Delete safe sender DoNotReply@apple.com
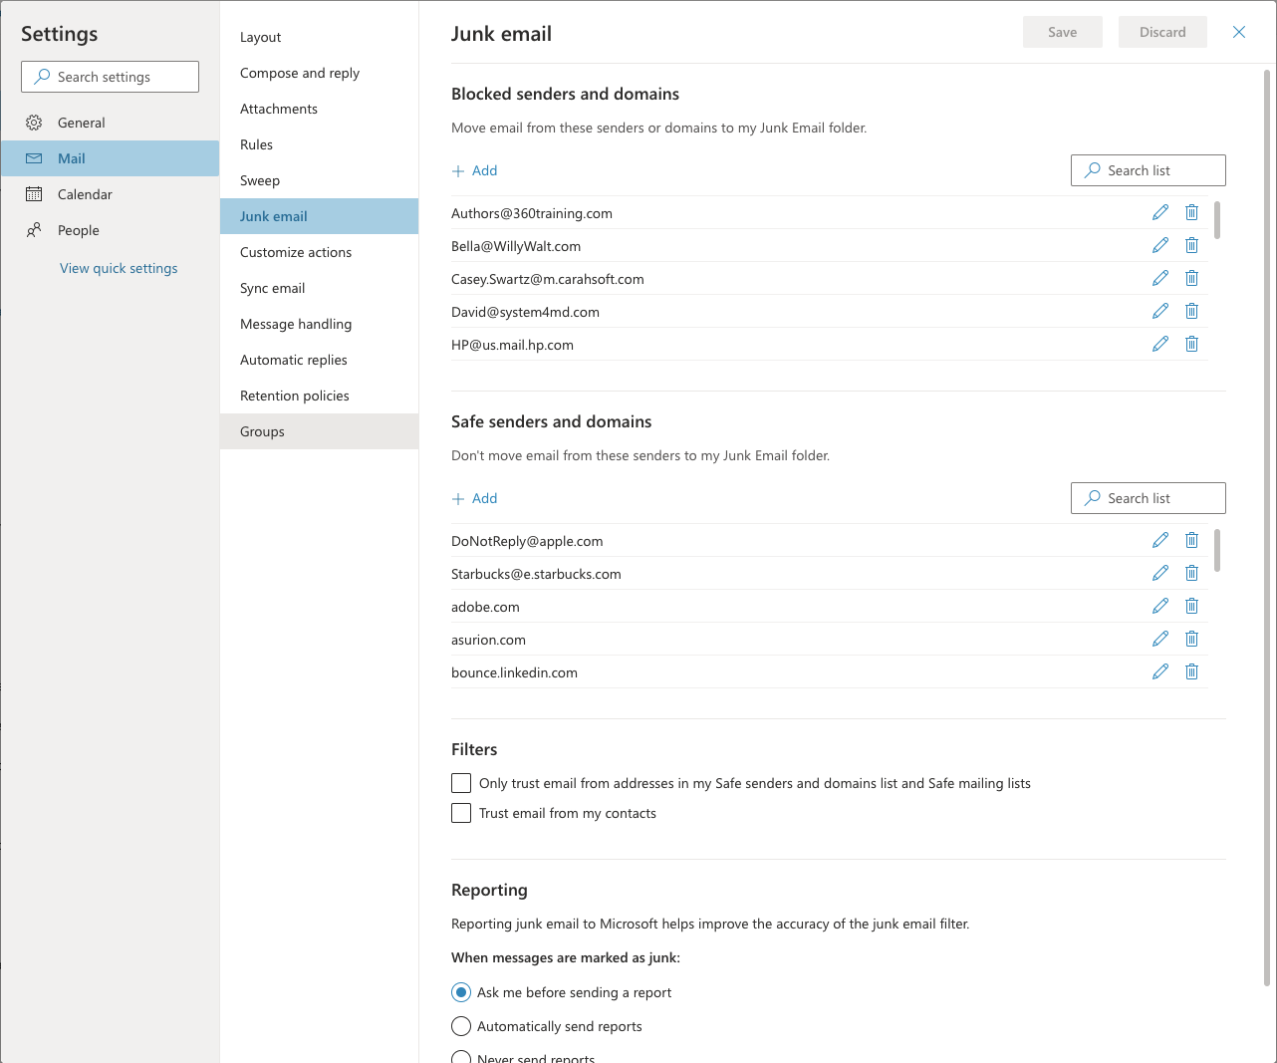The width and height of the screenshot is (1277, 1063). (x=1191, y=540)
